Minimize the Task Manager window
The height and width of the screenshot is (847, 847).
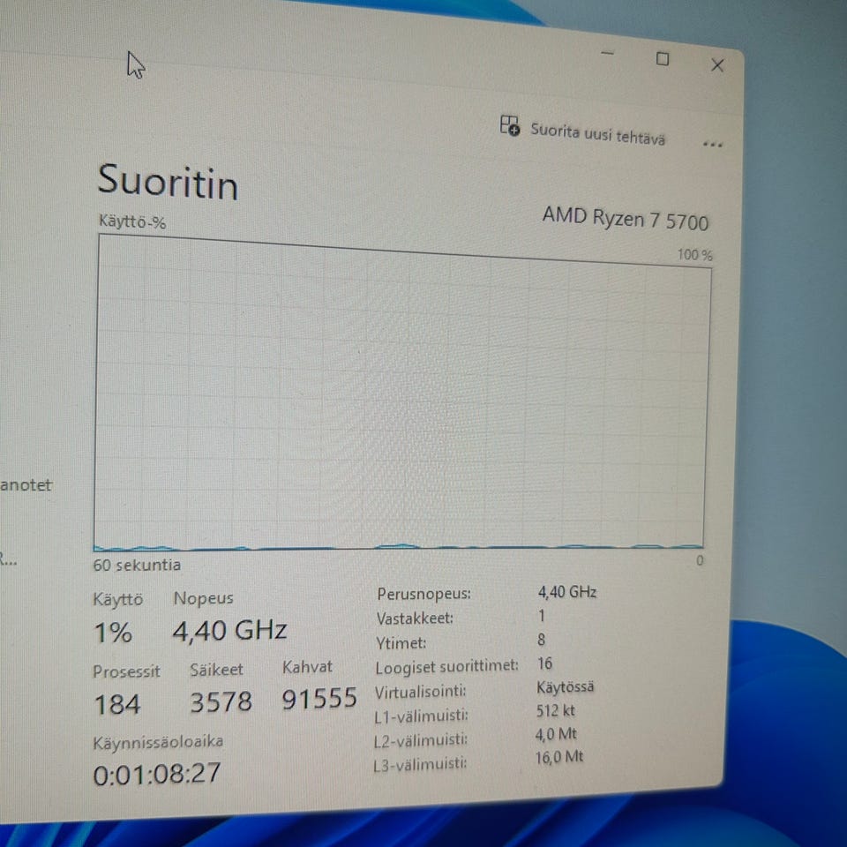[x=608, y=53]
